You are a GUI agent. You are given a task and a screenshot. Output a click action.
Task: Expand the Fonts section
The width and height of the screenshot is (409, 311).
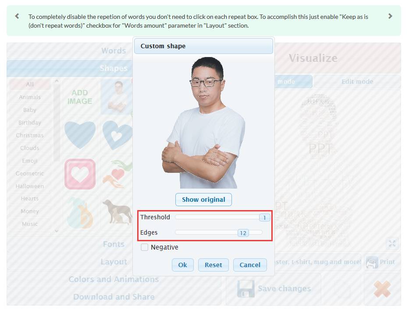[114, 244]
